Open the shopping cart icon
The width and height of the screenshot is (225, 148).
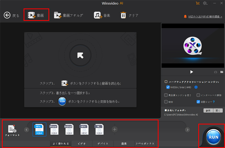click(197, 3)
